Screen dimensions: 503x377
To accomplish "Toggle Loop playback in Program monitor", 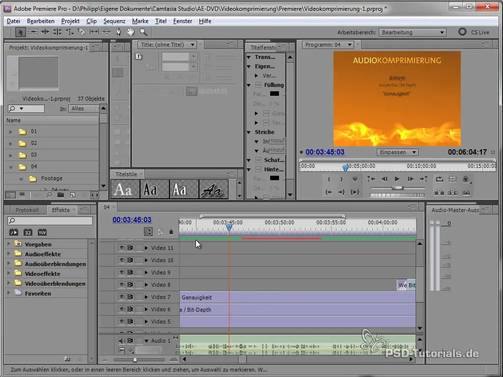I will point(439,179).
